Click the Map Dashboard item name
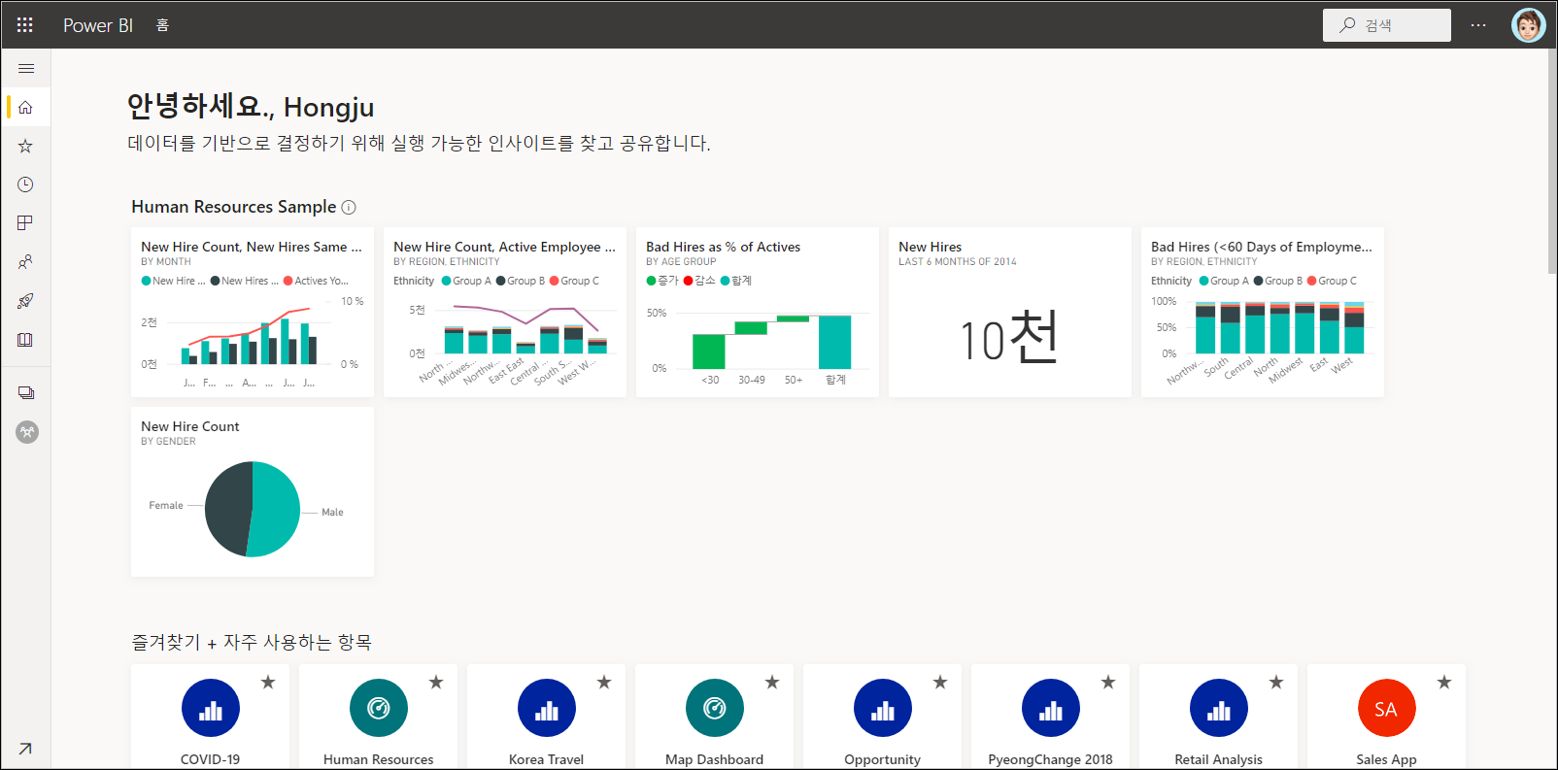1558x770 pixels. click(715, 759)
